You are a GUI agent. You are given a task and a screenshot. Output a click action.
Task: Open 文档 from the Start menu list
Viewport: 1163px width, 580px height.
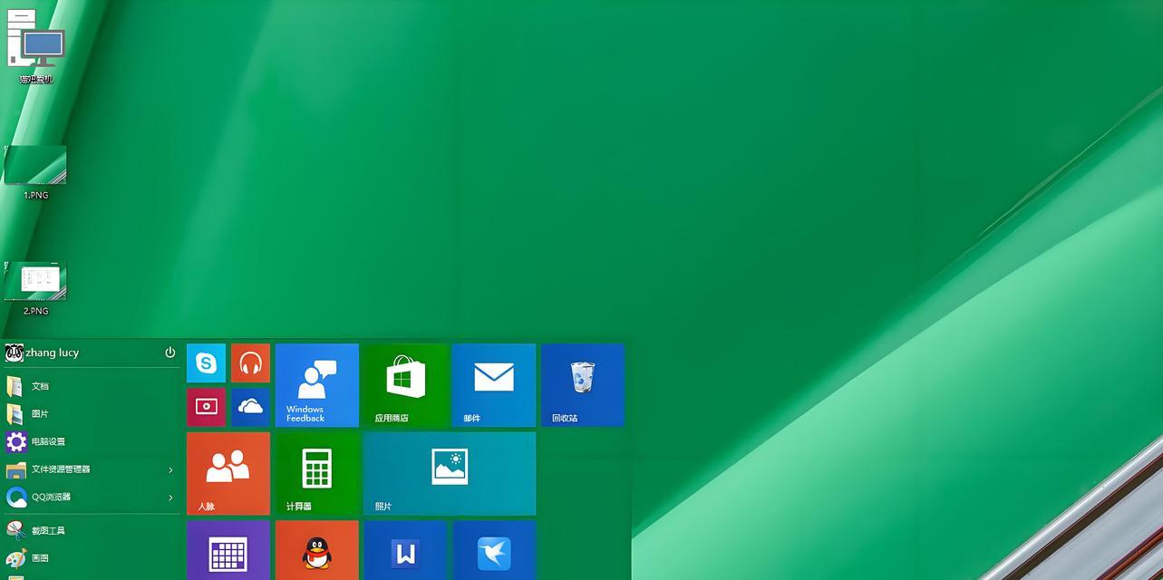tap(91, 386)
